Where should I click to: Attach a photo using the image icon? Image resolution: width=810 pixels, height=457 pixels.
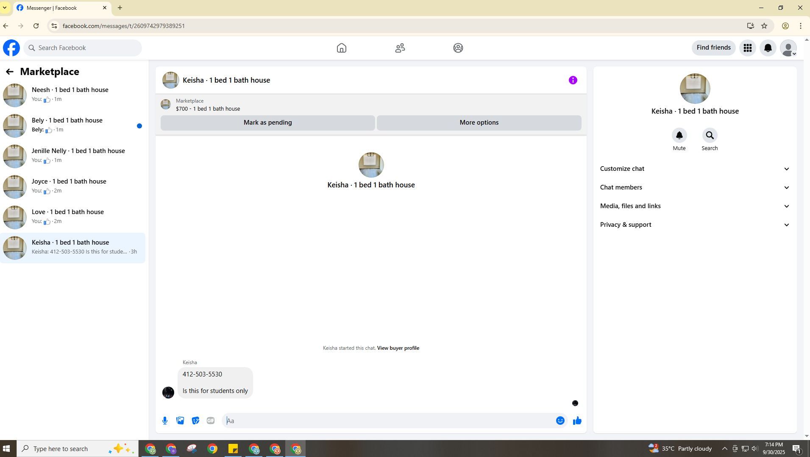[180, 421]
